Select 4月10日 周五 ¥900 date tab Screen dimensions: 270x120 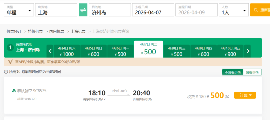point(230,51)
